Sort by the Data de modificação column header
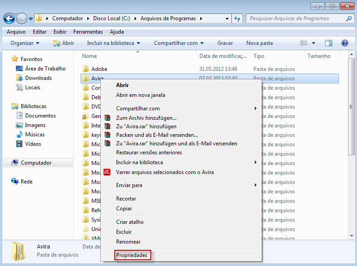This screenshot has width=357, height=266. pos(223,56)
